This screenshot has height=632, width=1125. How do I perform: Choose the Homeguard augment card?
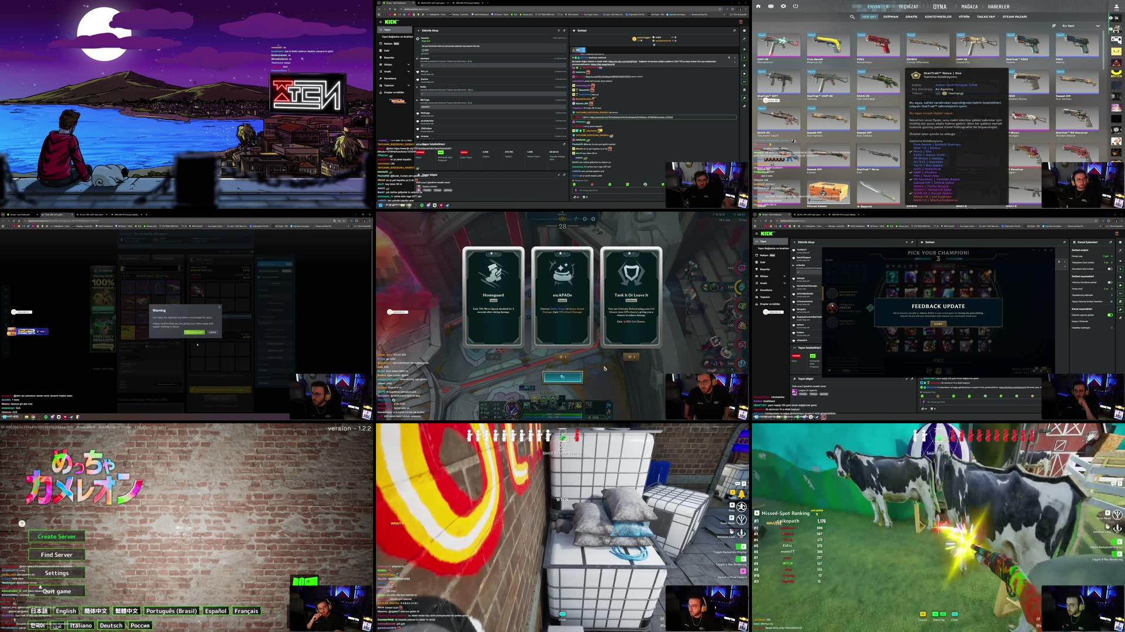click(x=493, y=297)
